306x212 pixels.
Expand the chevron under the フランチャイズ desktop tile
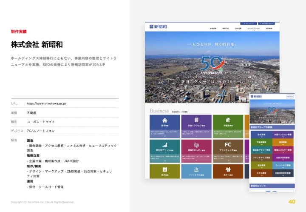[228, 160]
